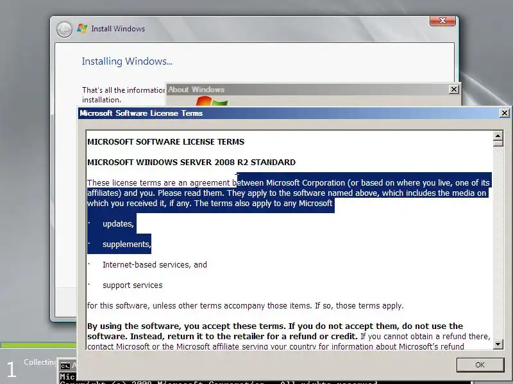Screen dimensions: 513x384
Task: Click the 'Collecting' step label at bottom
Action: 40,362
